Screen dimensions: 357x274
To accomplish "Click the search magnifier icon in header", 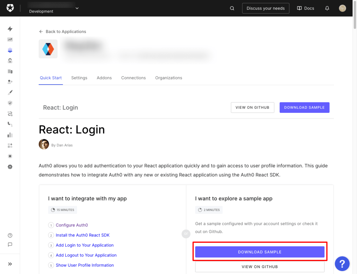I will (232, 8).
